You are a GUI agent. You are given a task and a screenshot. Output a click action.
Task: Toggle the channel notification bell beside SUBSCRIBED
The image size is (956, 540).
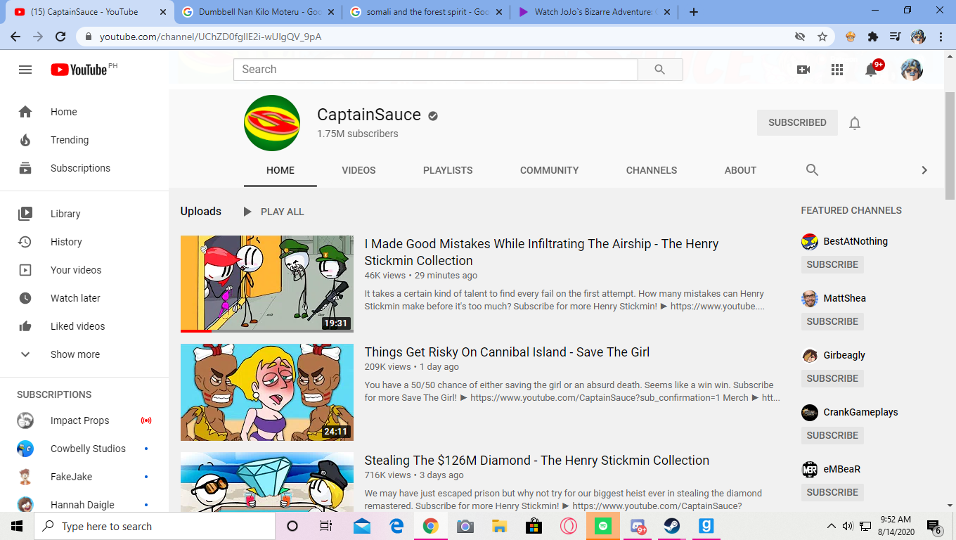[x=854, y=122]
